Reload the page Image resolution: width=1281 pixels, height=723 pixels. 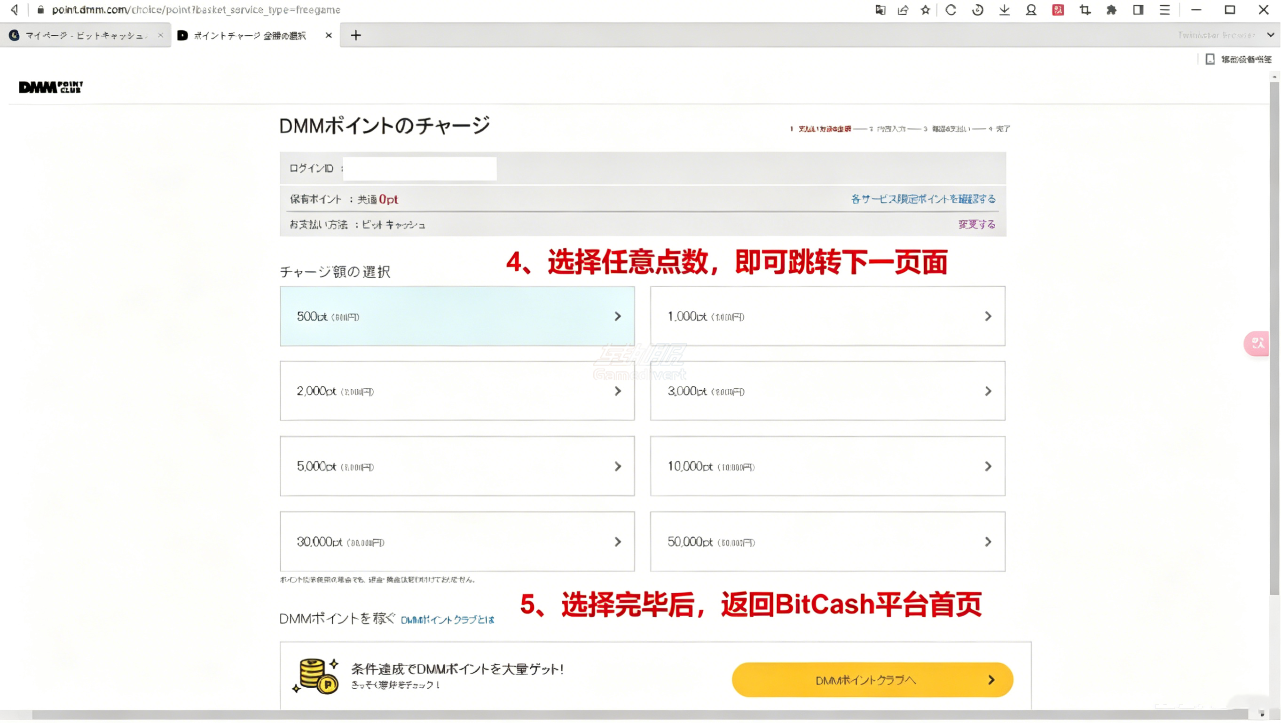tap(951, 9)
